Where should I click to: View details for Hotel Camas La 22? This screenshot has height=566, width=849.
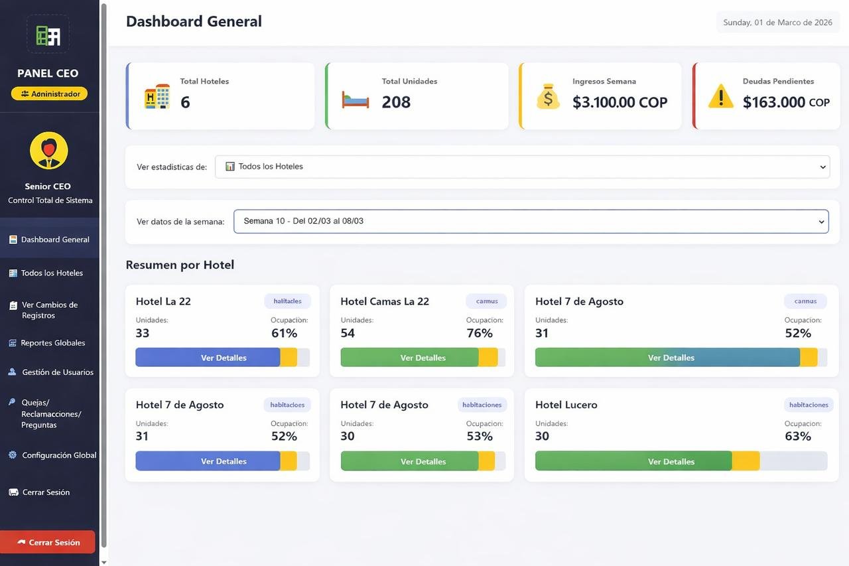(423, 358)
